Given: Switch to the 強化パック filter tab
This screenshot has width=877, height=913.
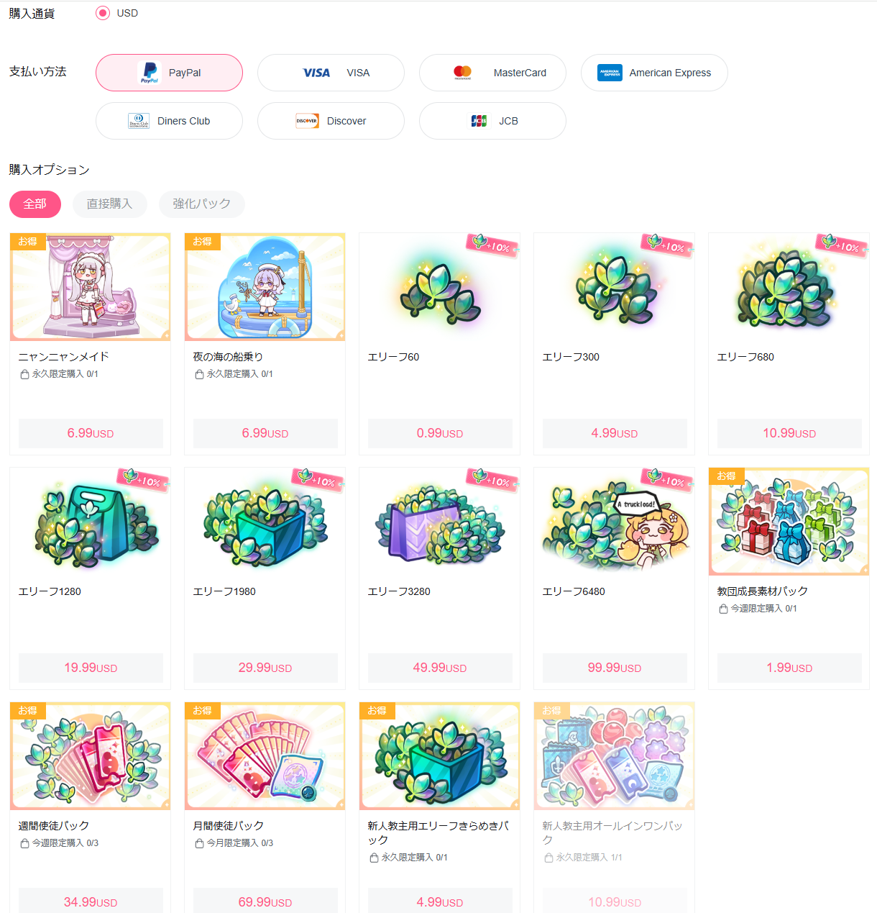Looking at the screenshot, I should point(202,204).
